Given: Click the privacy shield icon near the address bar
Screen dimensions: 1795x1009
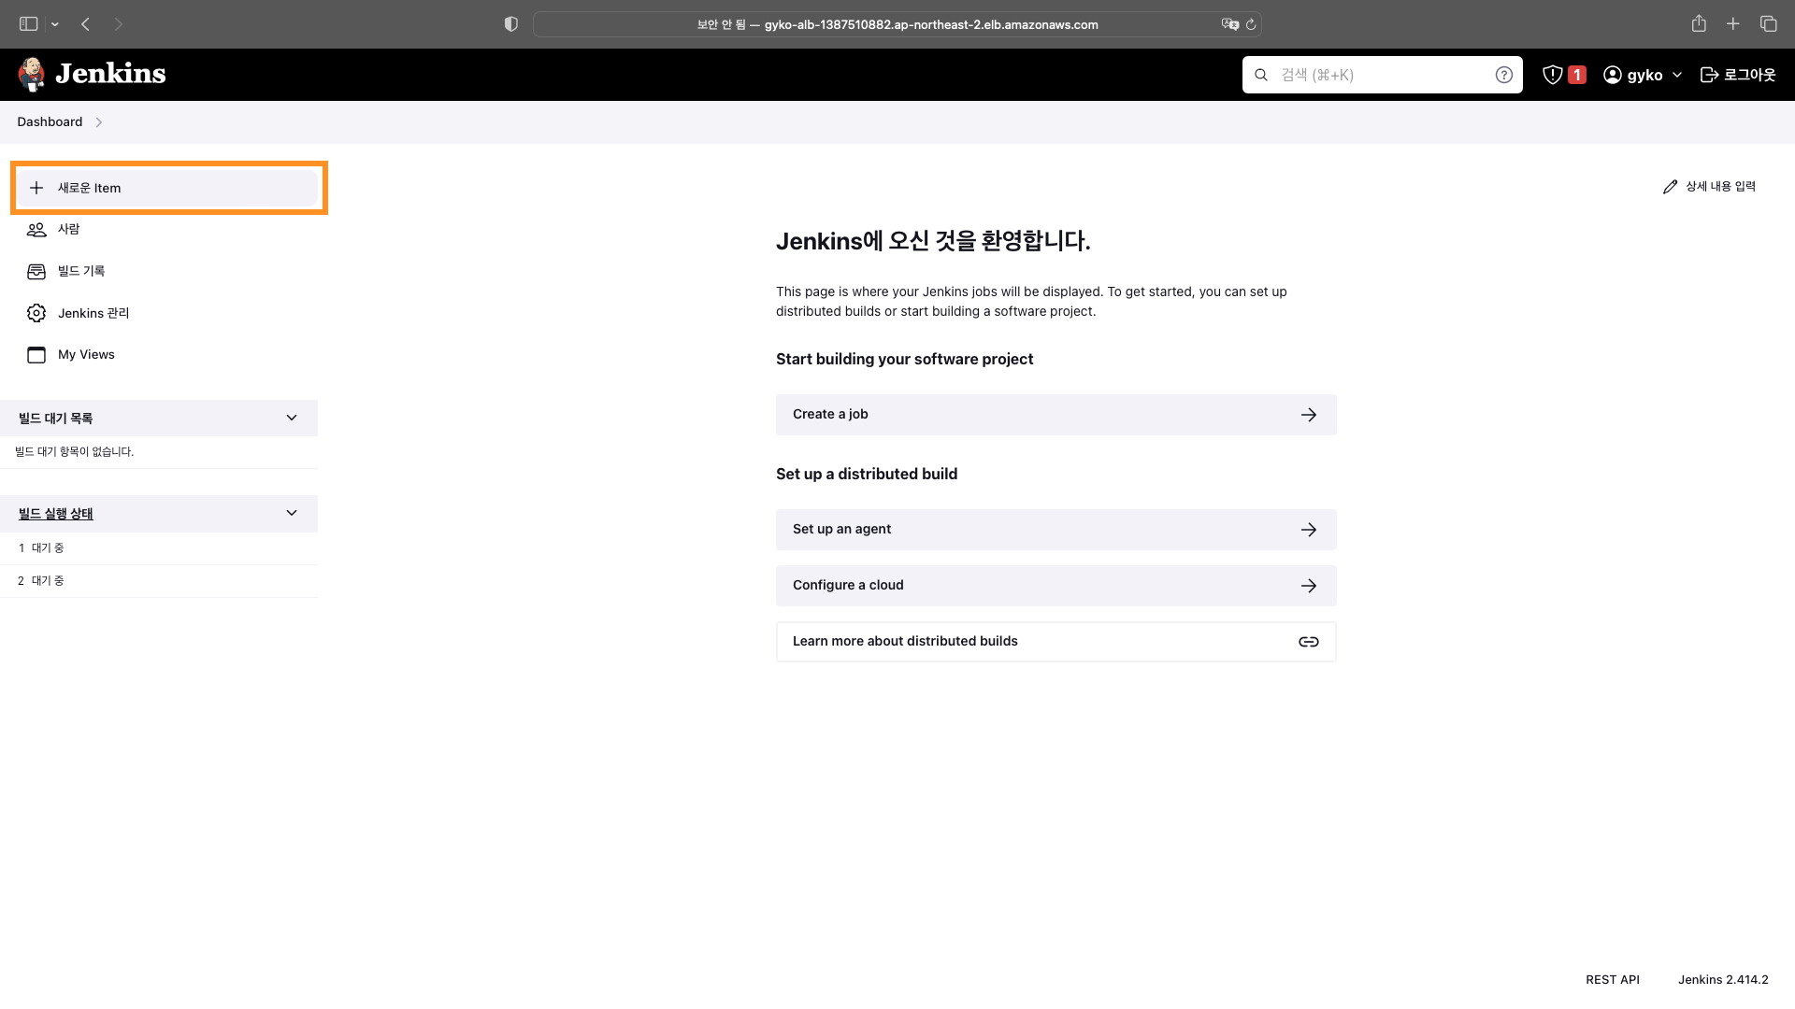Looking at the screenshot, I should [510, 24].
